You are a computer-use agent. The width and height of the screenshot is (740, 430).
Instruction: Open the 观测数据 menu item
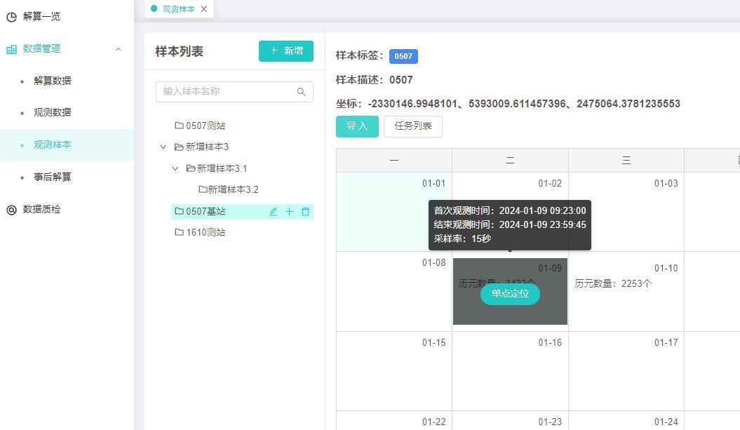point(52,112)
